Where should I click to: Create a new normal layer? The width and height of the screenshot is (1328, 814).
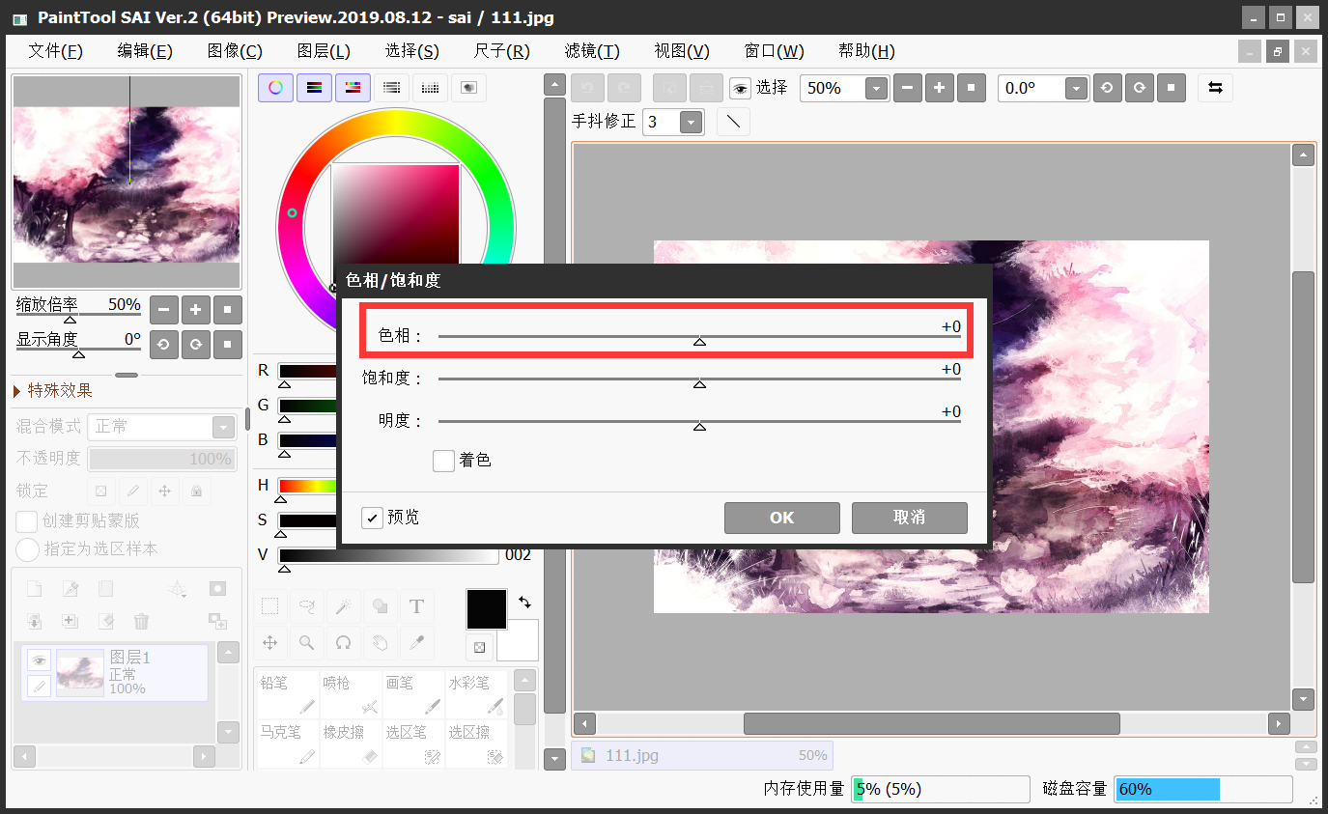point(34,589)
